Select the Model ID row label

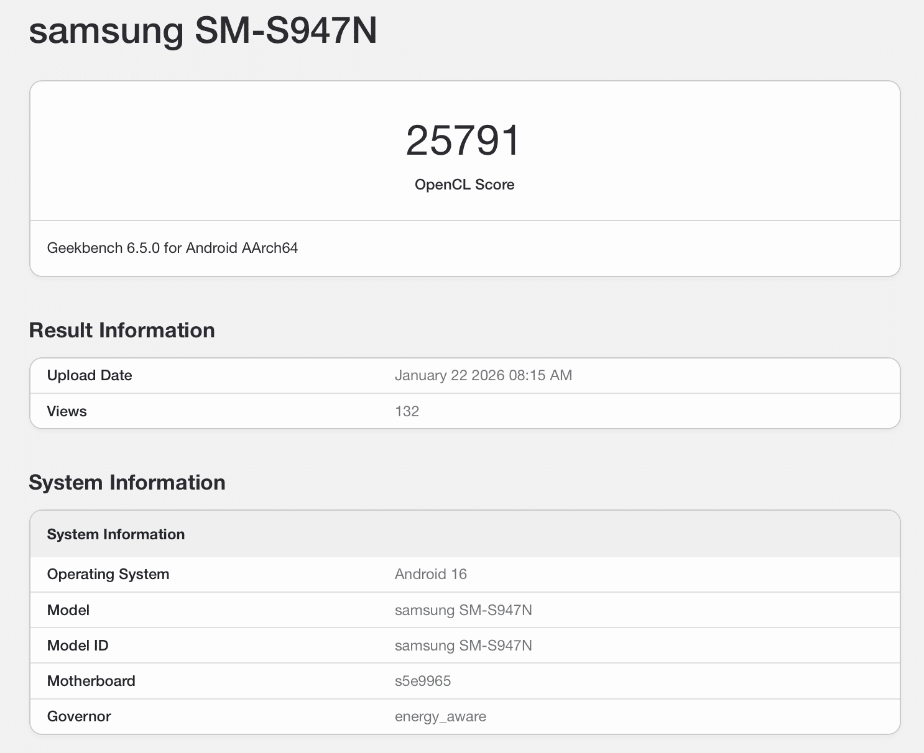coord(78,646)
